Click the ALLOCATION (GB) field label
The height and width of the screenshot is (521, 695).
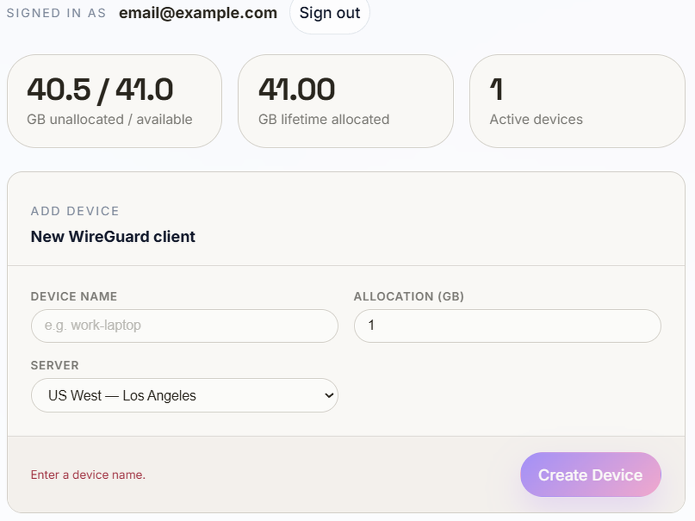click(409, 296)
